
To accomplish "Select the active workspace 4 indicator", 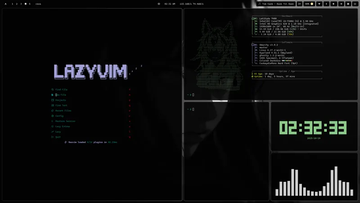I will (26, 4).
